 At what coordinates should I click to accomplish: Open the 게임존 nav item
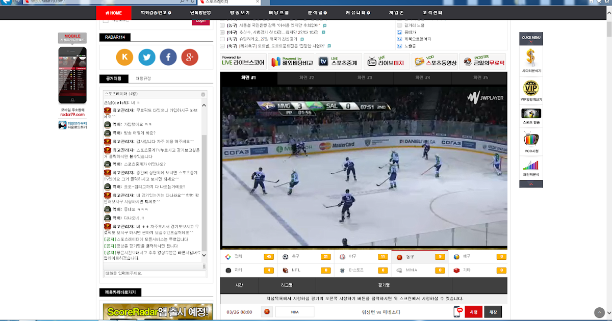pos(396,12)
